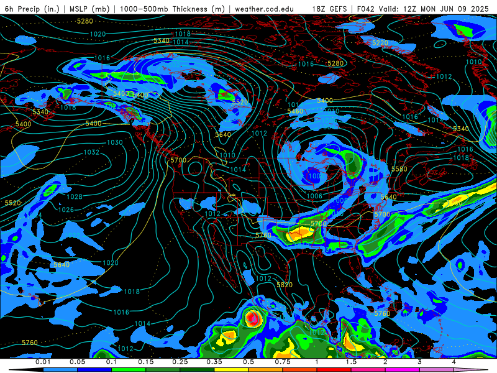497x373 pixels.
Task: Click the red 1 inch legend swatch
Action: [334, 370]
